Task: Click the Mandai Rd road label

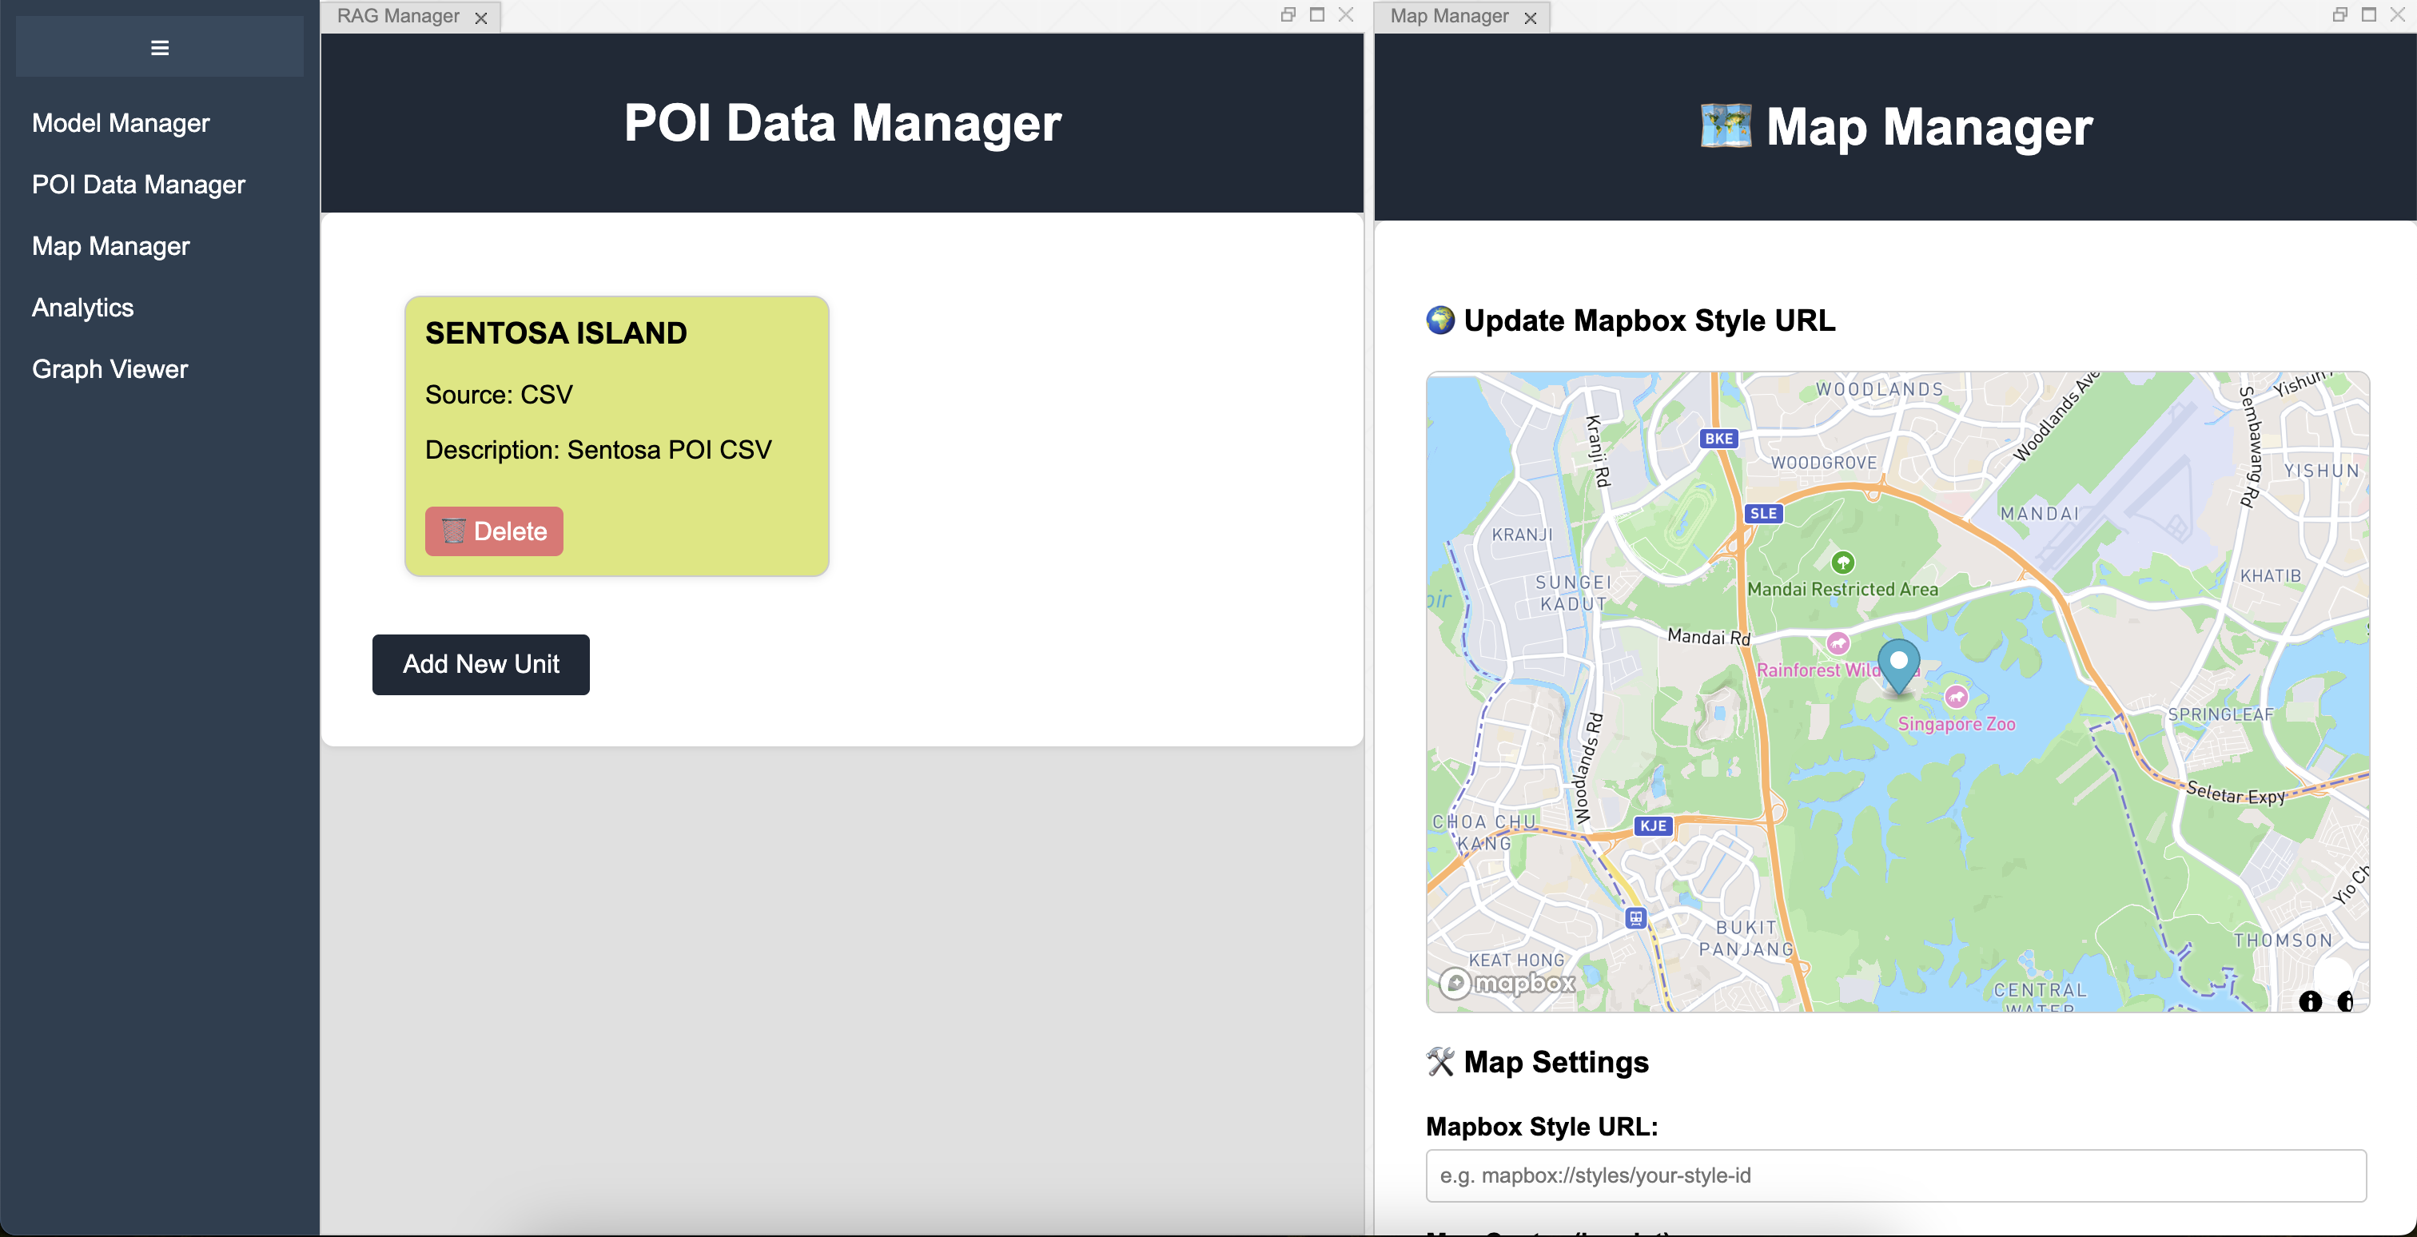Action: coord(1709,637)
